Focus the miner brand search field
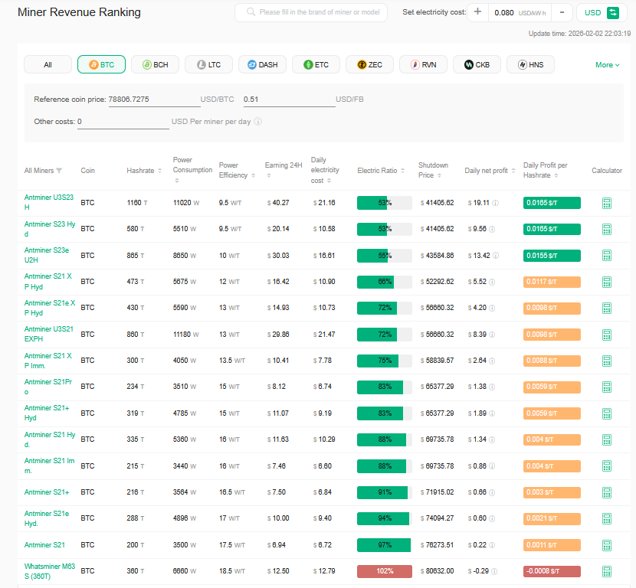Image resolution: width=636 pixels, height=588 pixels. (x=320, y=12)
